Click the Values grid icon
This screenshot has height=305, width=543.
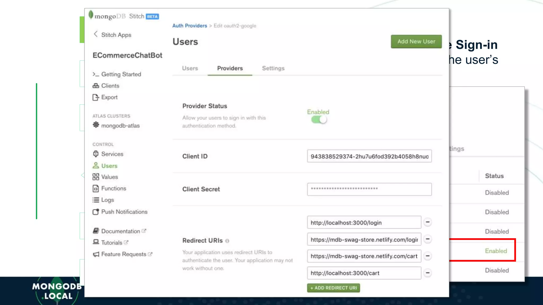pyautogui.click(x=96, y=177)
